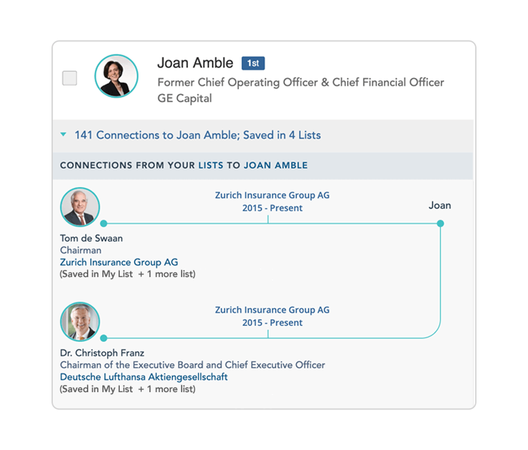Click the 1st degree connection badge
Screen dimensions: 528x450
(x=253, y=63)
